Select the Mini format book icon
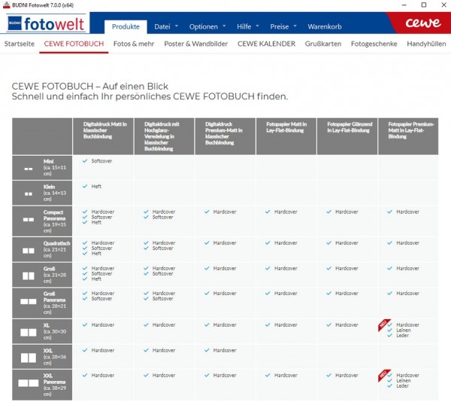451x402 pixels. 29,169
